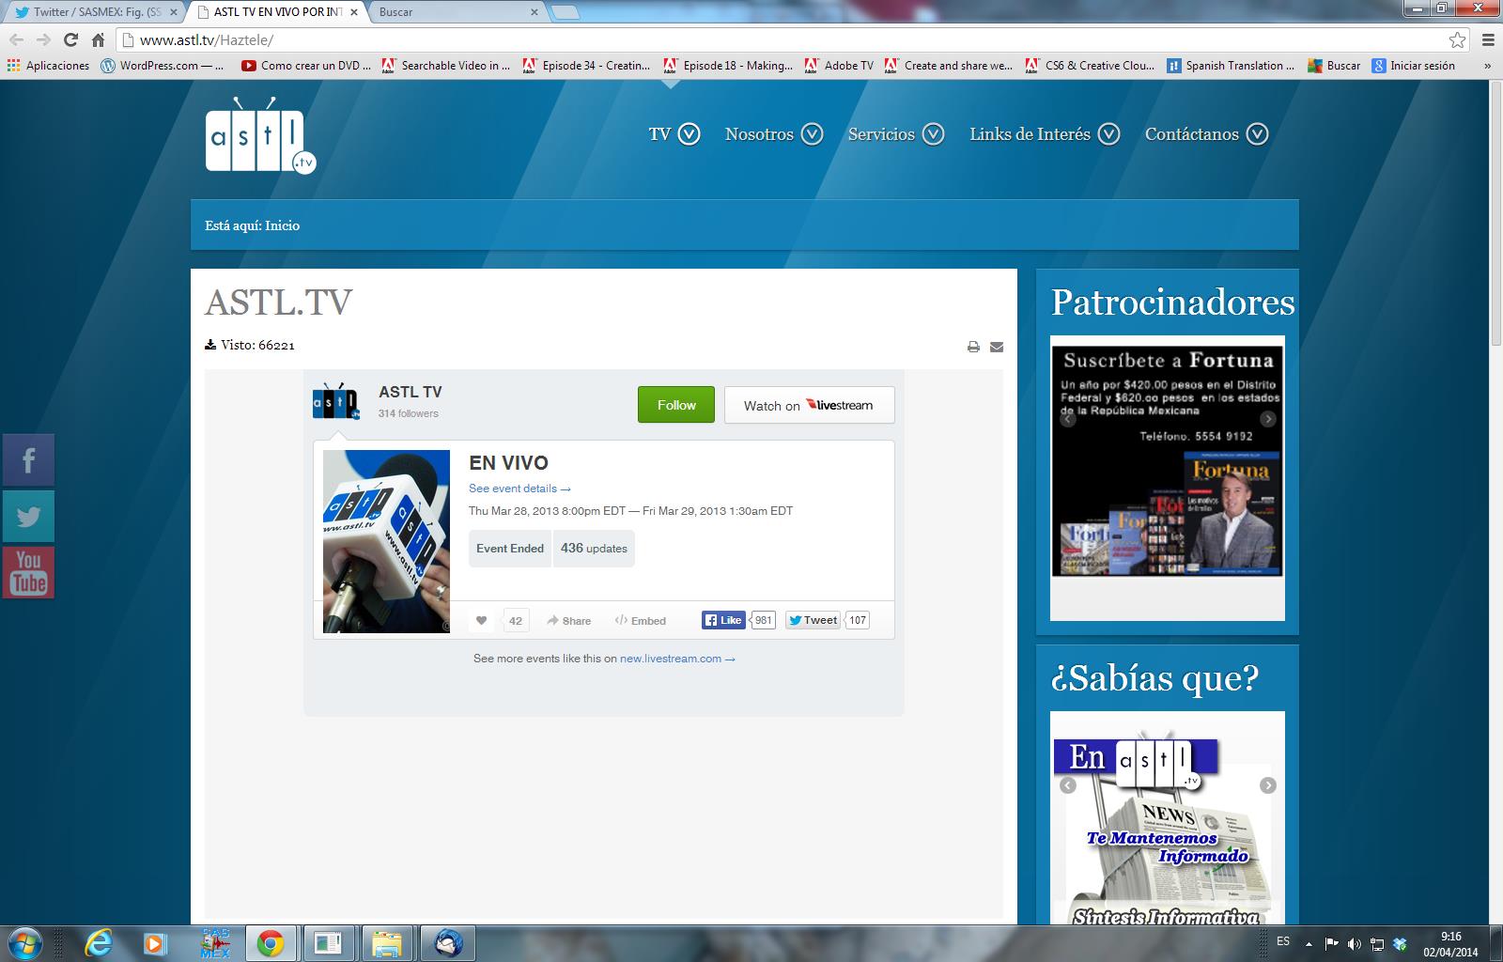1503x962 pixels.
Task: Open the Twitter sidebar icon
Action: coord(28,517)
